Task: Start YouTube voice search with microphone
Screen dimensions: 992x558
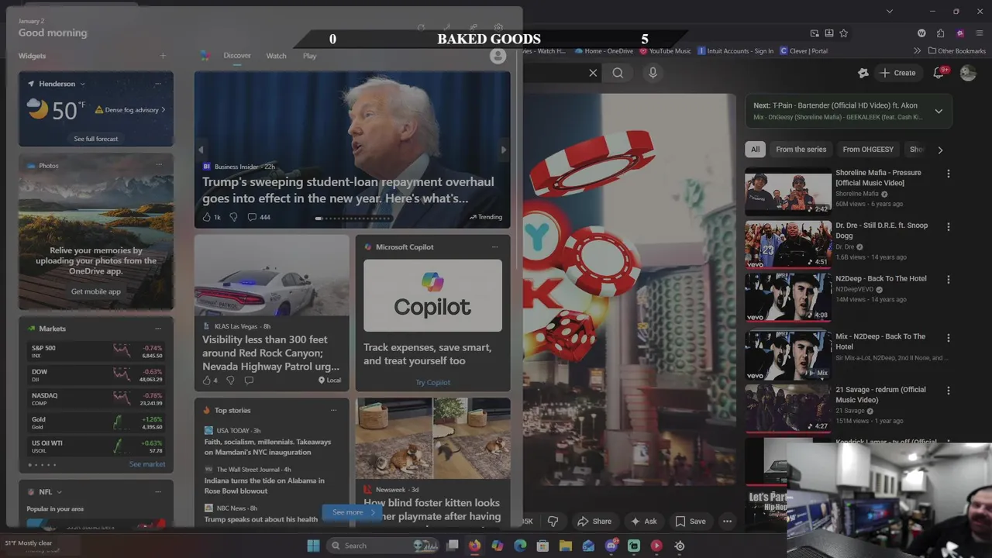Action: tap(653, 73)
